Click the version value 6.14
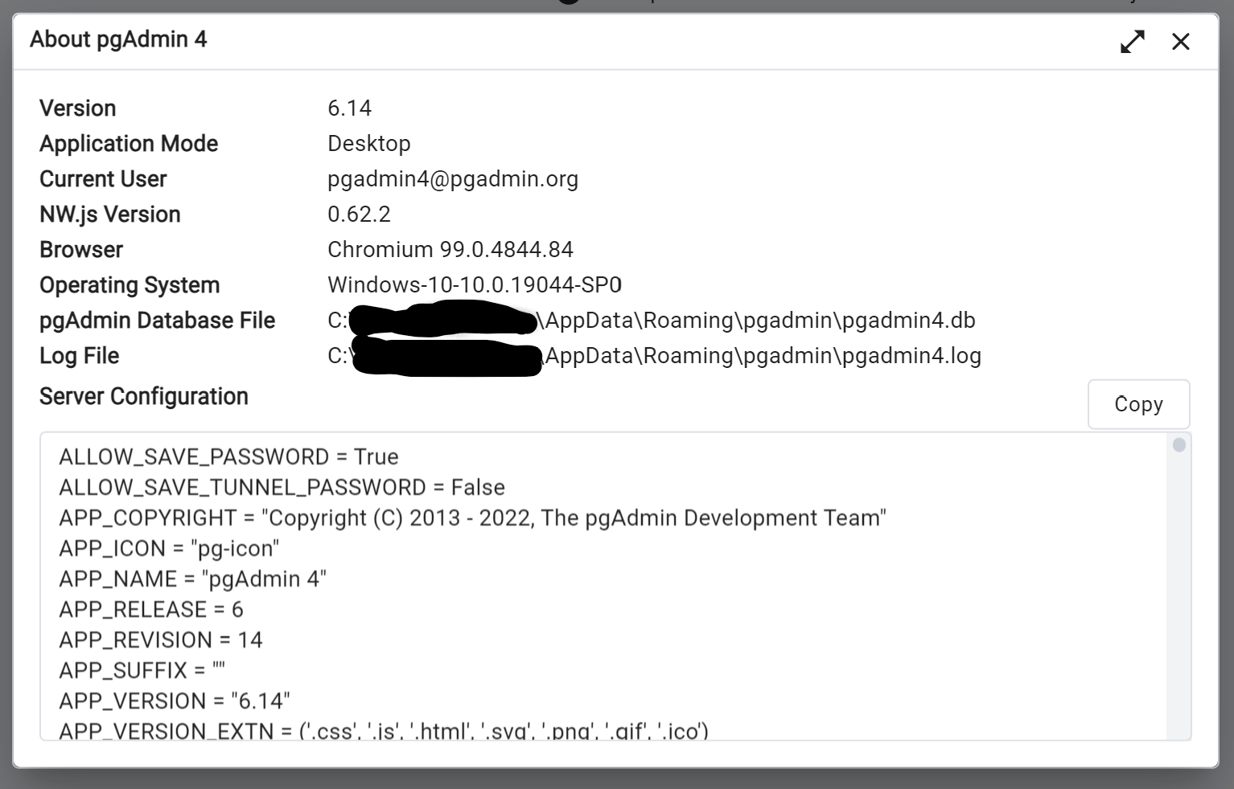 [349, 108]
